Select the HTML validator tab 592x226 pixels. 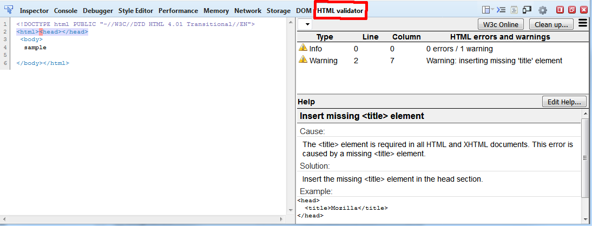click(x=340, y=11)
